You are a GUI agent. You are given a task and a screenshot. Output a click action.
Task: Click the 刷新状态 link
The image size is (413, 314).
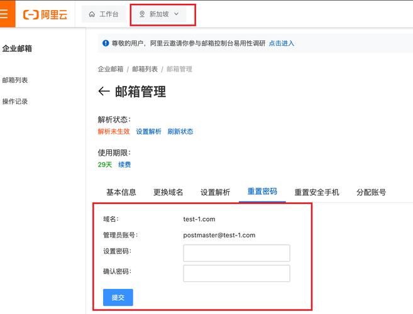[180, 131]
